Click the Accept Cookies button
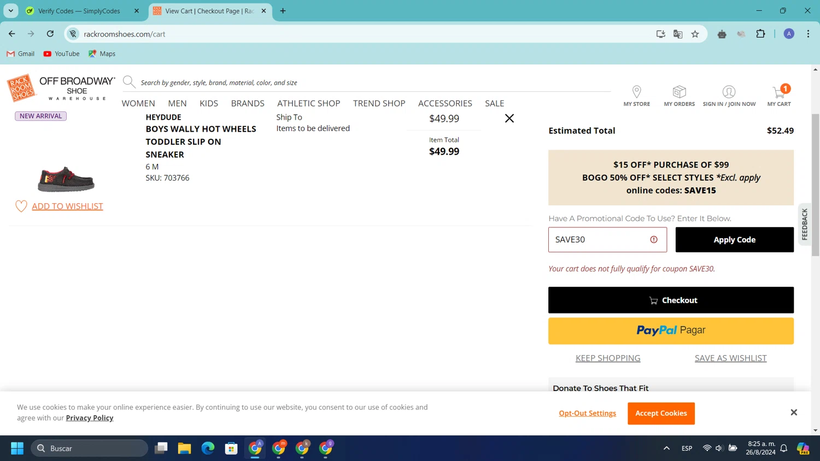Image resolution: width=820 pixels, height=461 pixels. [x=661, y=413]
